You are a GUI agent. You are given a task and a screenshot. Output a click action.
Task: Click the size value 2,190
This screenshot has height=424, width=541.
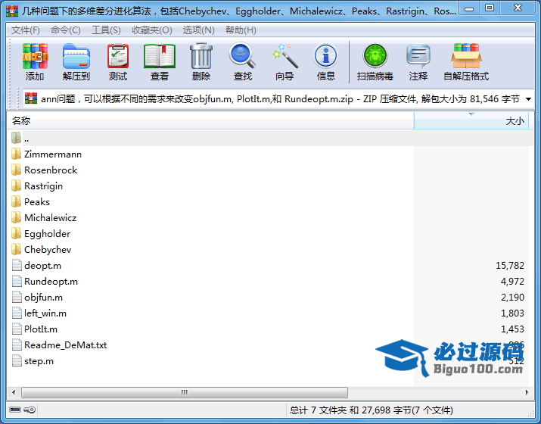[512, 298]
